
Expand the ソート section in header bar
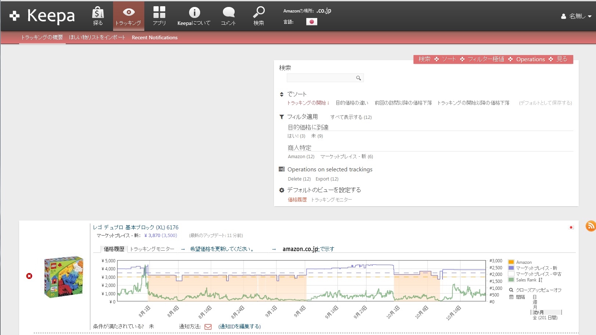pos(449,59)
